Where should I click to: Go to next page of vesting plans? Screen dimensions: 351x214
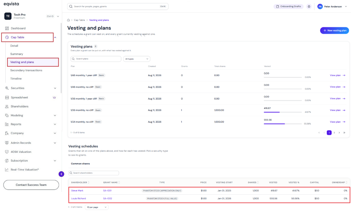point(339,133)
